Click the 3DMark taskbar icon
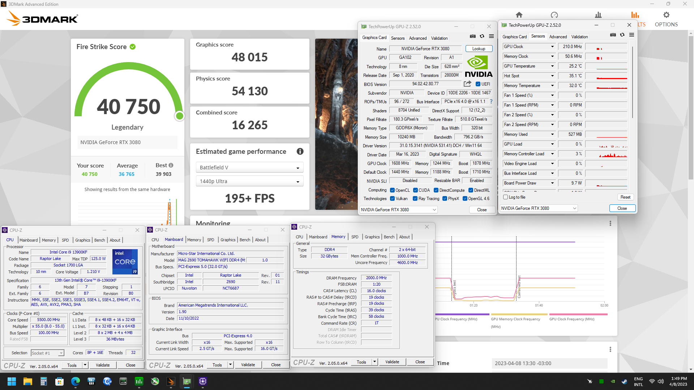This screenshot has height=390, width=694. coord(171,381)
